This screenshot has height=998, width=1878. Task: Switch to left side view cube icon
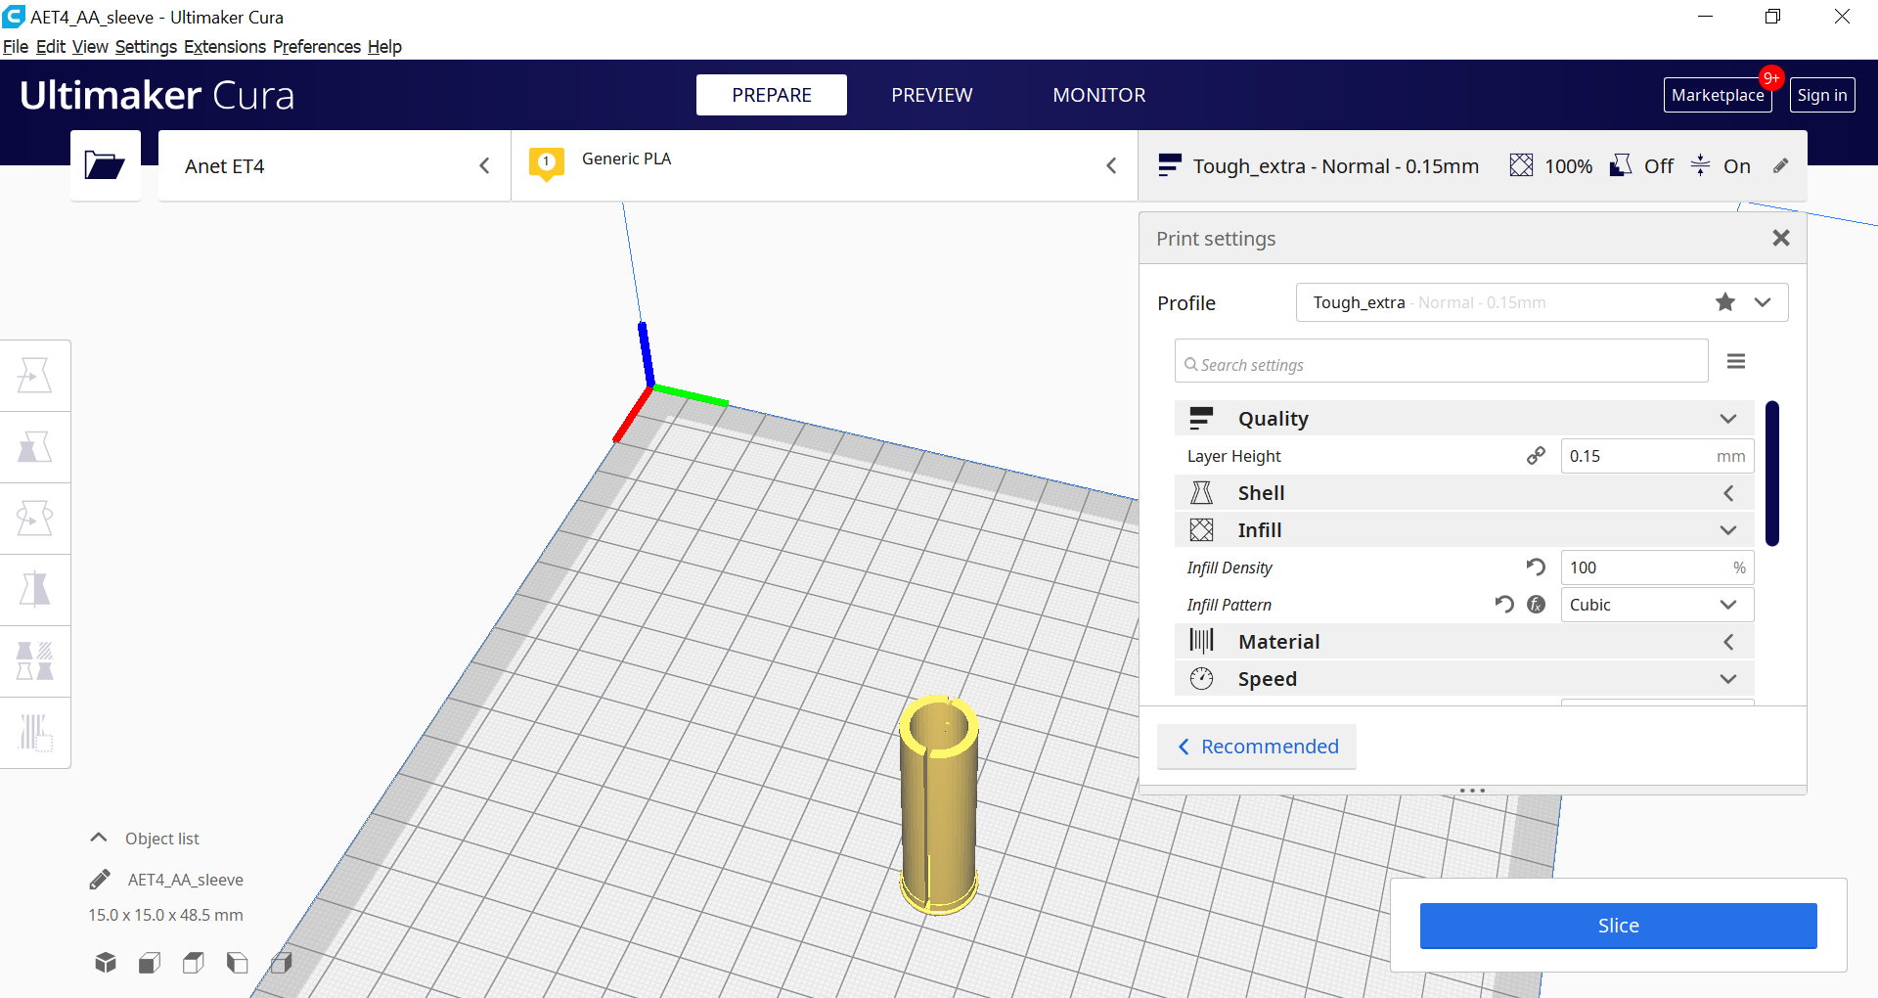point(238,963)
